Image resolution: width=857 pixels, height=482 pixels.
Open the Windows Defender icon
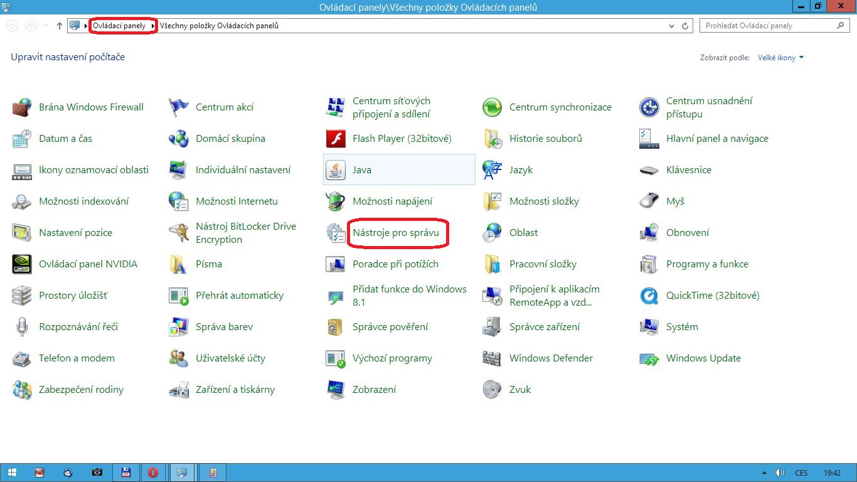click(492, 358)
